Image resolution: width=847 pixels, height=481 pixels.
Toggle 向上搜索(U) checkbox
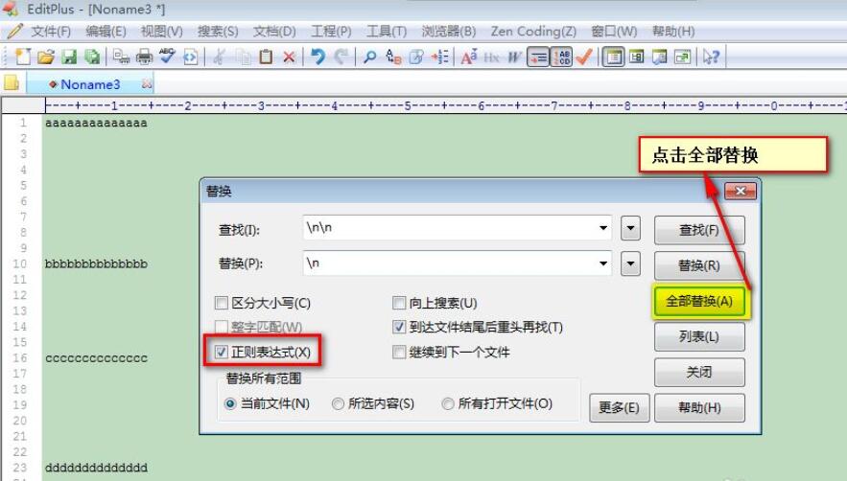click(399, 303)
